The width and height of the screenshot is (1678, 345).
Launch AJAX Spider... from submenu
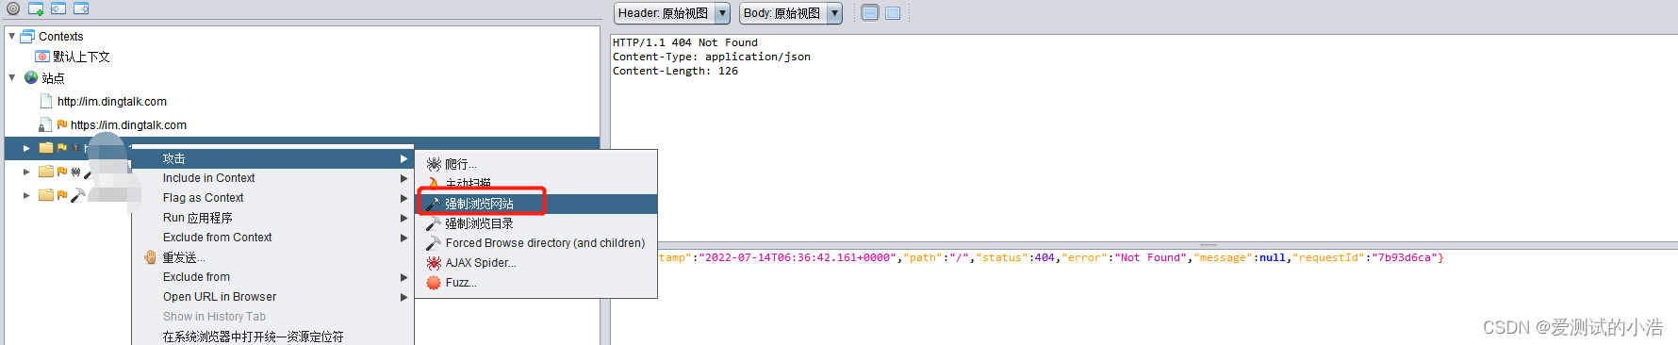click(x=536, y=263)
